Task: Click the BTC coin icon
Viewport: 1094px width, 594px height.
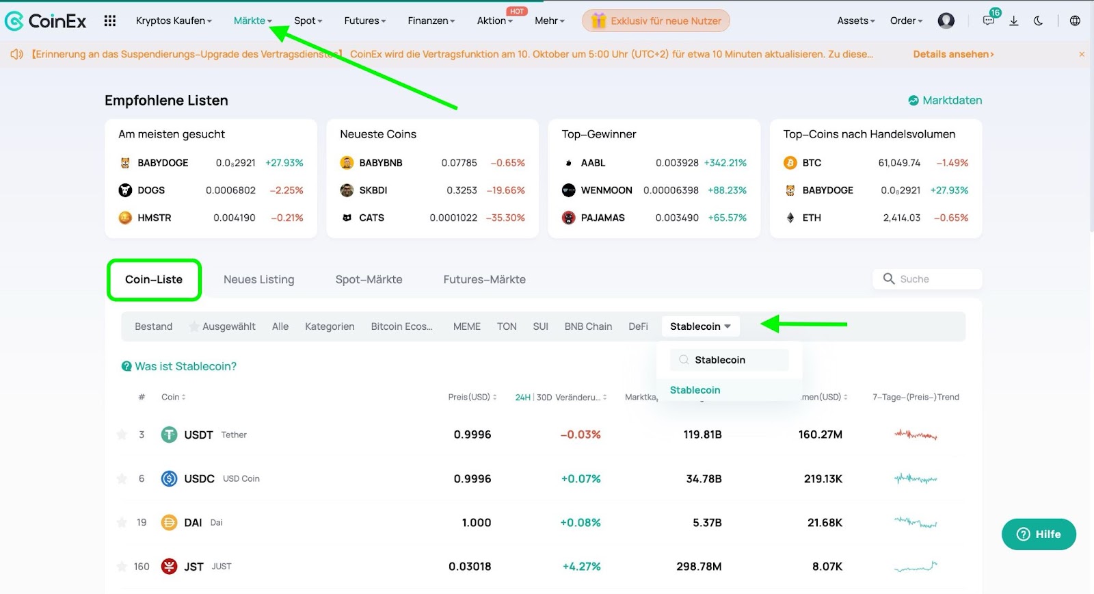Action: (x=790, y=163)
